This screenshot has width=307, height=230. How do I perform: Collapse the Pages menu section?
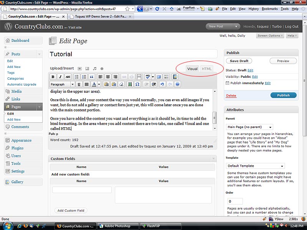pyautogui.click(x=39, y=107)
